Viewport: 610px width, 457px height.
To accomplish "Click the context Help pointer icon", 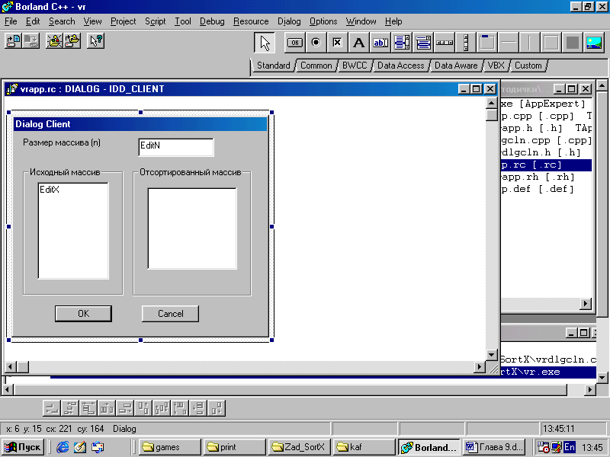I will [x=95, y=41].
